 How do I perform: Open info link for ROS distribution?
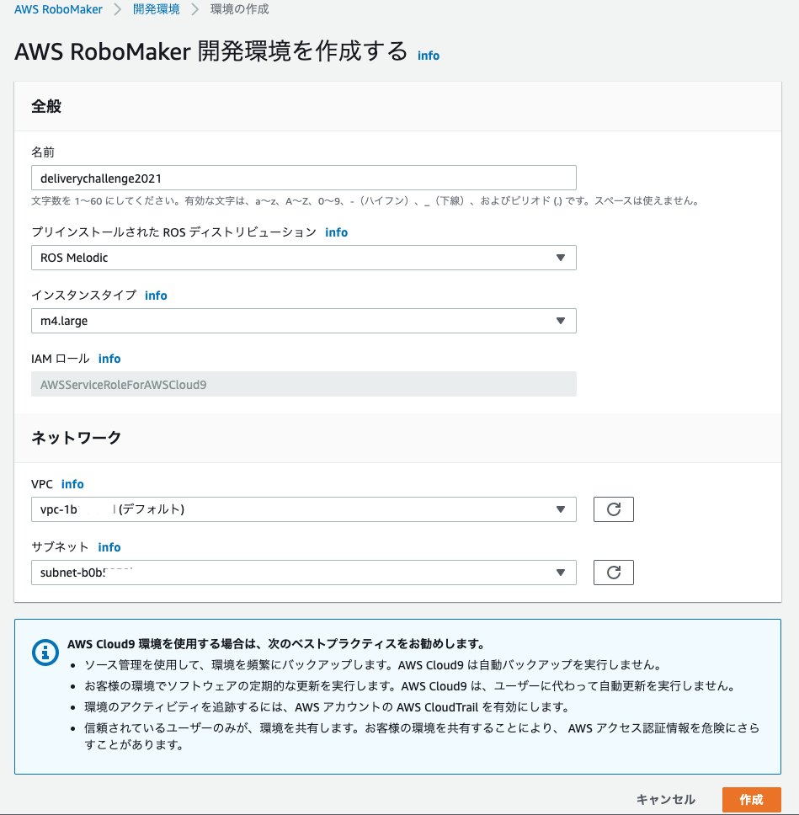point(336,232)
